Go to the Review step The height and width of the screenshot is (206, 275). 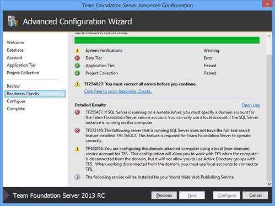[x=13, y=86]
